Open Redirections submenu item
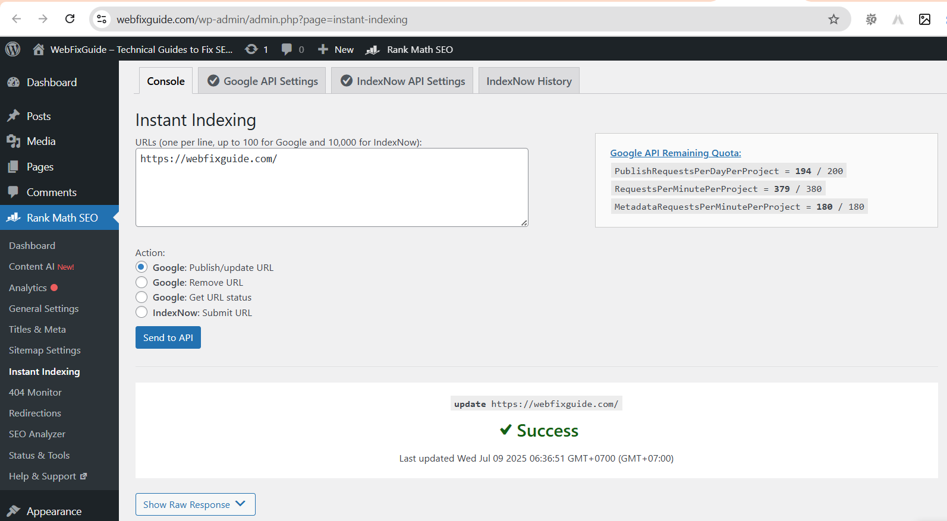The height and width of the screenshot is (521, 947). [35, 413]
